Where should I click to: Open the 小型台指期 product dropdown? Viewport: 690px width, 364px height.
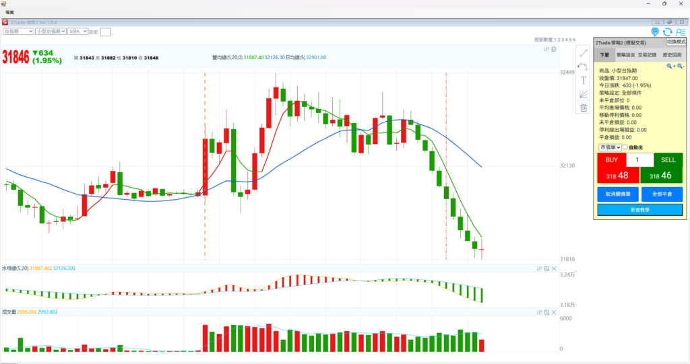click(51, 31)
